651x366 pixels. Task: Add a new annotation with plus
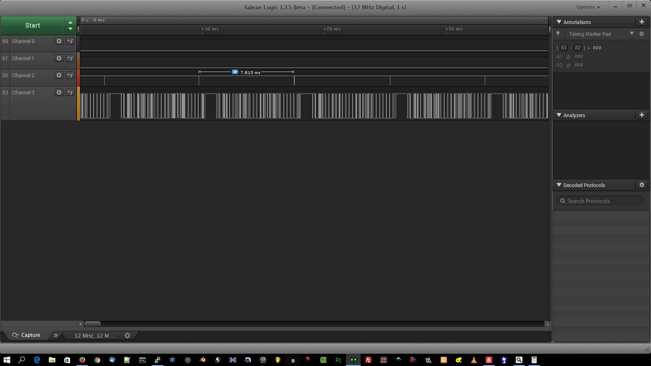[642, 22]
